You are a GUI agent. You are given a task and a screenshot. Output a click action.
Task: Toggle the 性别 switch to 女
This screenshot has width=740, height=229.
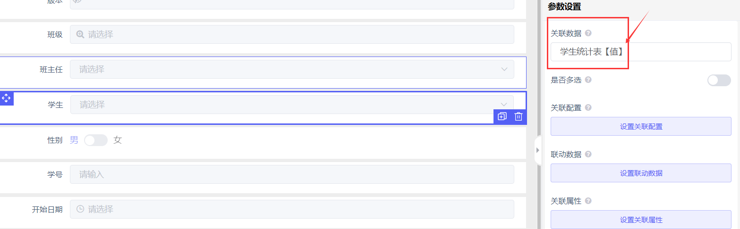tap(95, 140)
